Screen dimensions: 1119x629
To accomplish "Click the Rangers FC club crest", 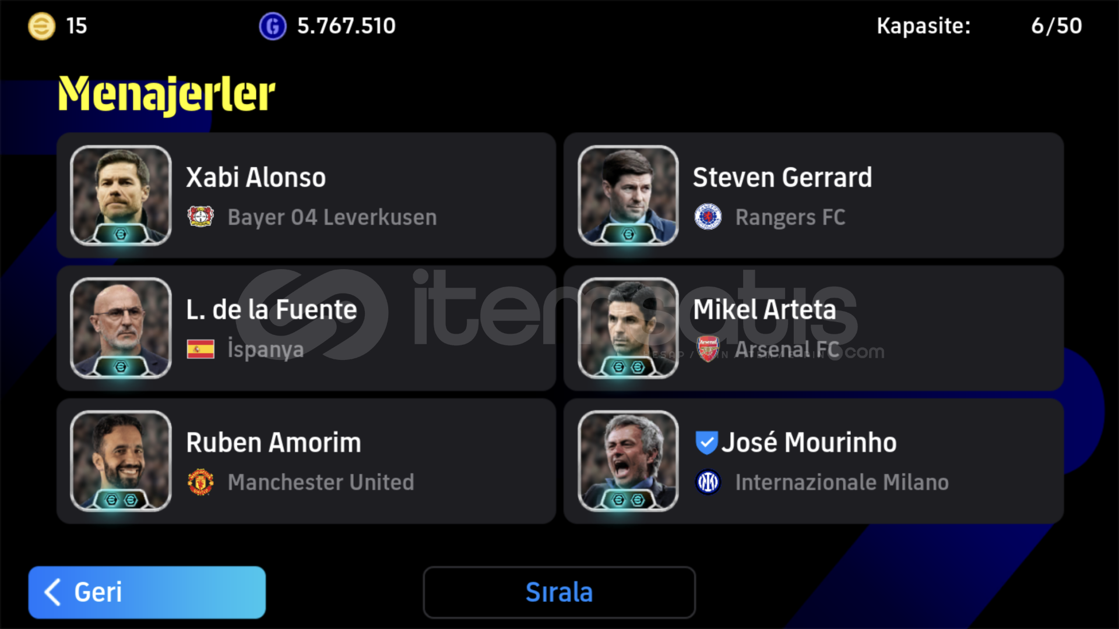I will pos(708,217).
